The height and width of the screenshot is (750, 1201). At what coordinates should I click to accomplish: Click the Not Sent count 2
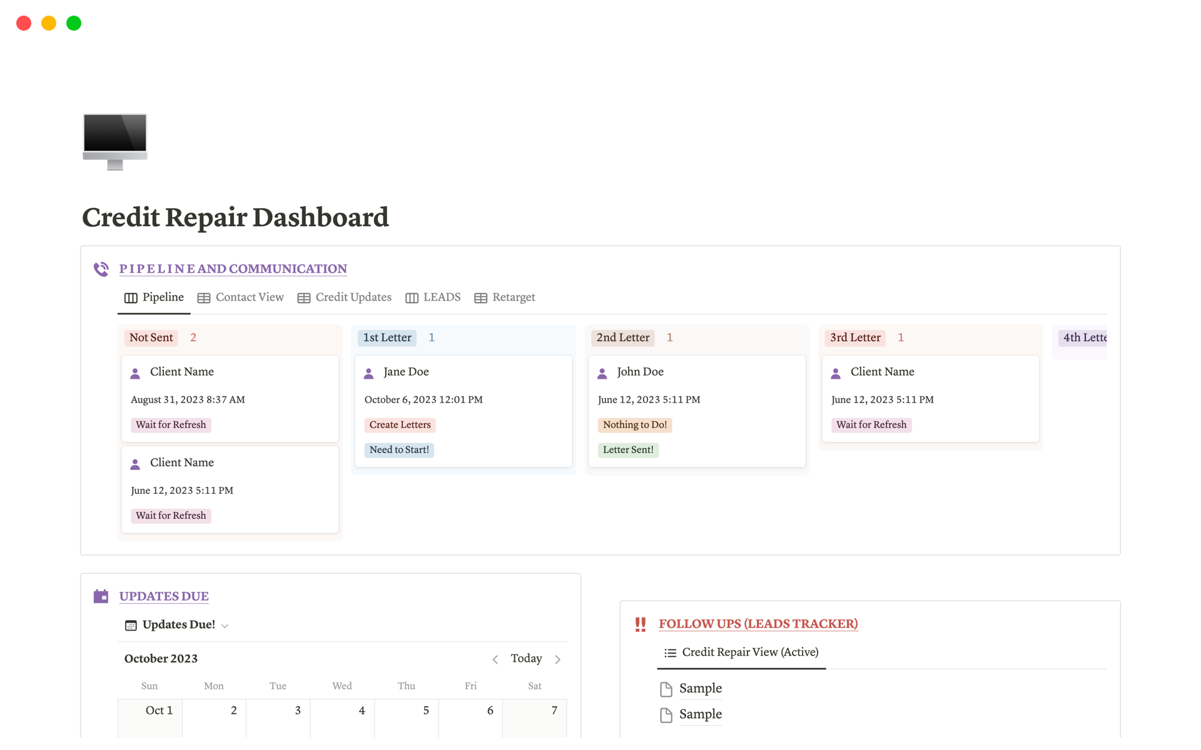tap(193, 338)
